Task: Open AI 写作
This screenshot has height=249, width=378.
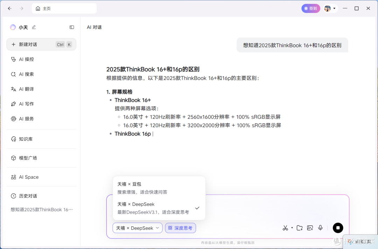Action: (x=41, y=104)
